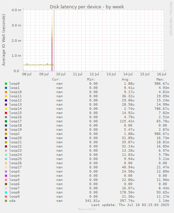The image size is (174, 213).
Task: Click the avg value 40.94u for loop27
Action: point(128,167)
